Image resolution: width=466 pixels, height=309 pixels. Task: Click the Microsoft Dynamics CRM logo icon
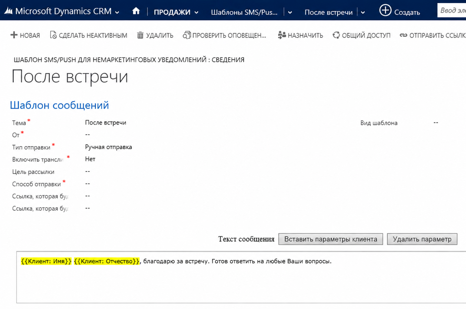coord(8,11)
